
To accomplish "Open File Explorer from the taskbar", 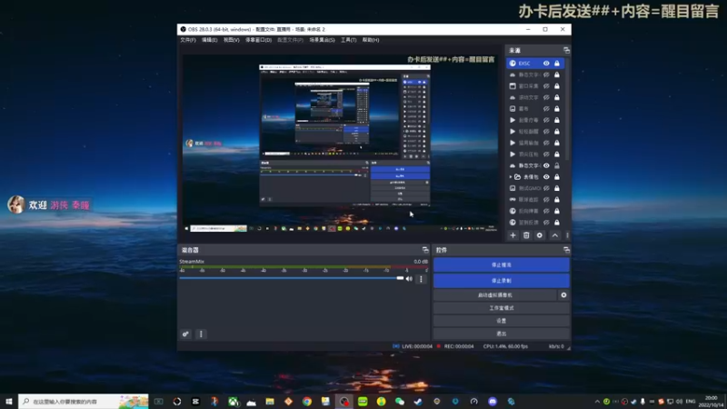I will [x=270, y=402].
